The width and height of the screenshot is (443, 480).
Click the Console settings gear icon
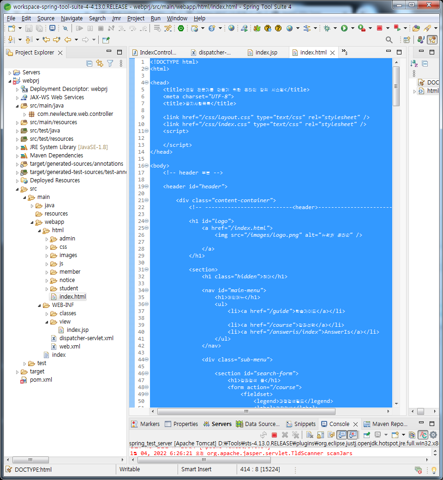(433, 435)
